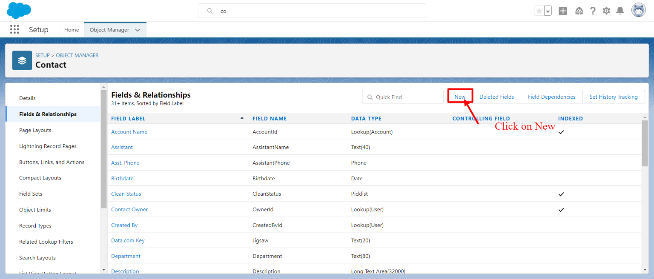654x279 pixels.
Task: Click the New field button
Action: pos(460,97)
